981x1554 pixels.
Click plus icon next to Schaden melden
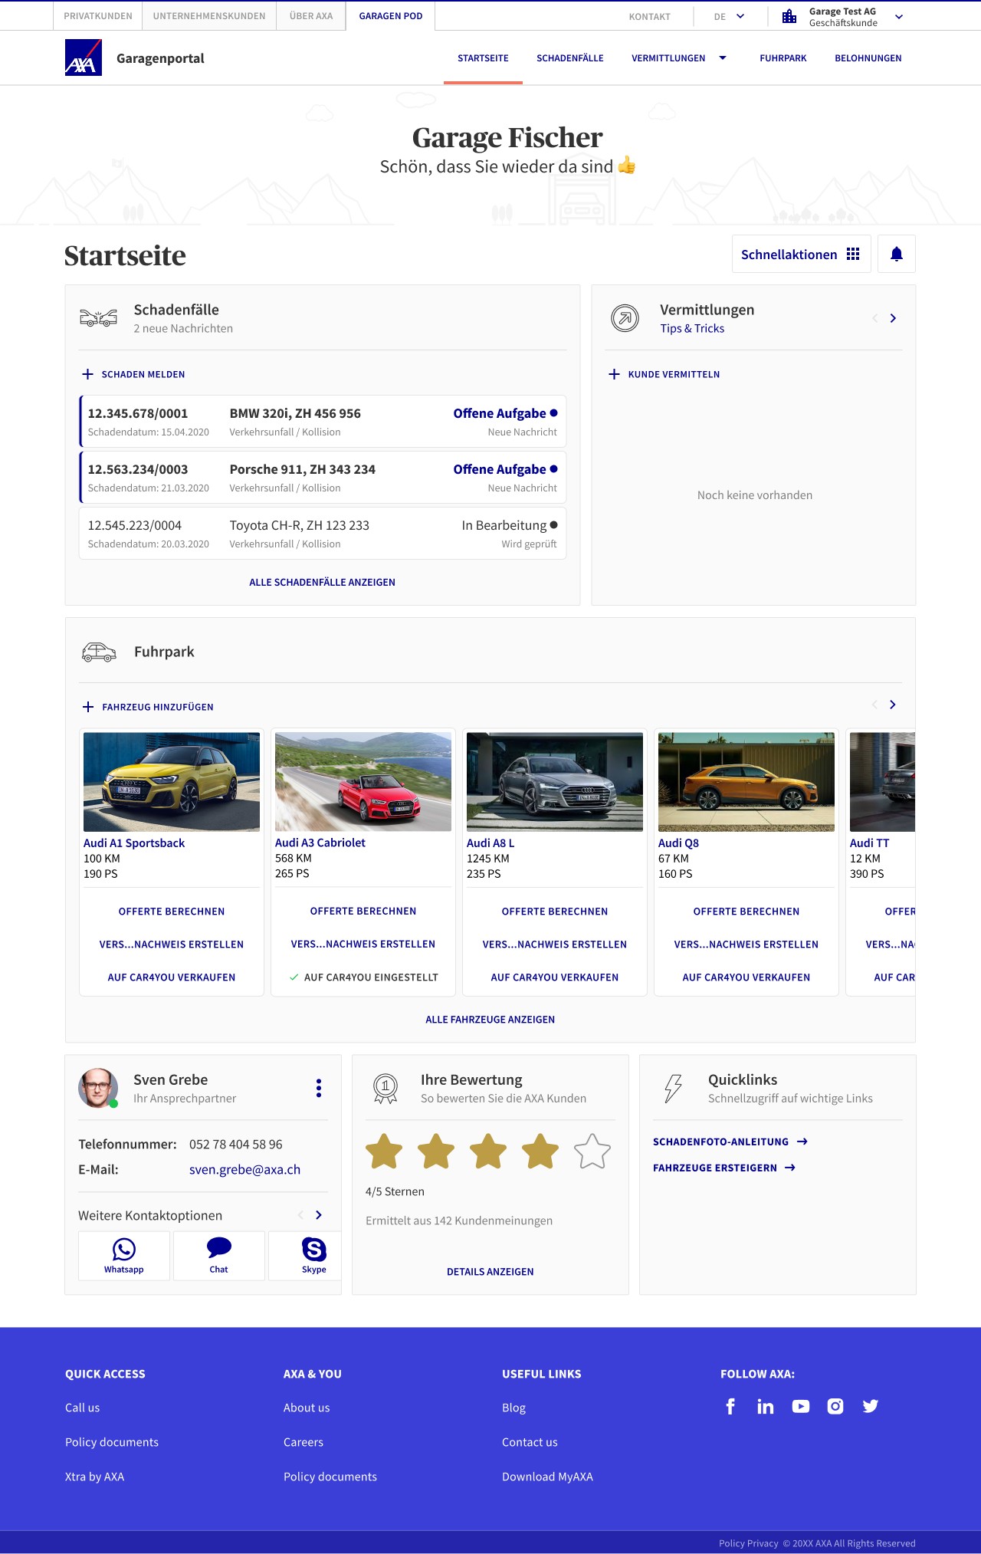coord(87,374)
